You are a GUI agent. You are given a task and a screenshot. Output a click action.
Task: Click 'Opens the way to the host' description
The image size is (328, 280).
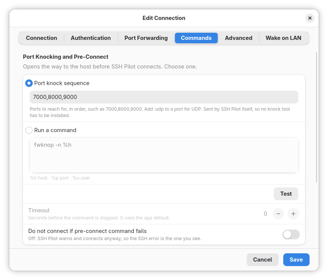click(110, 67)
